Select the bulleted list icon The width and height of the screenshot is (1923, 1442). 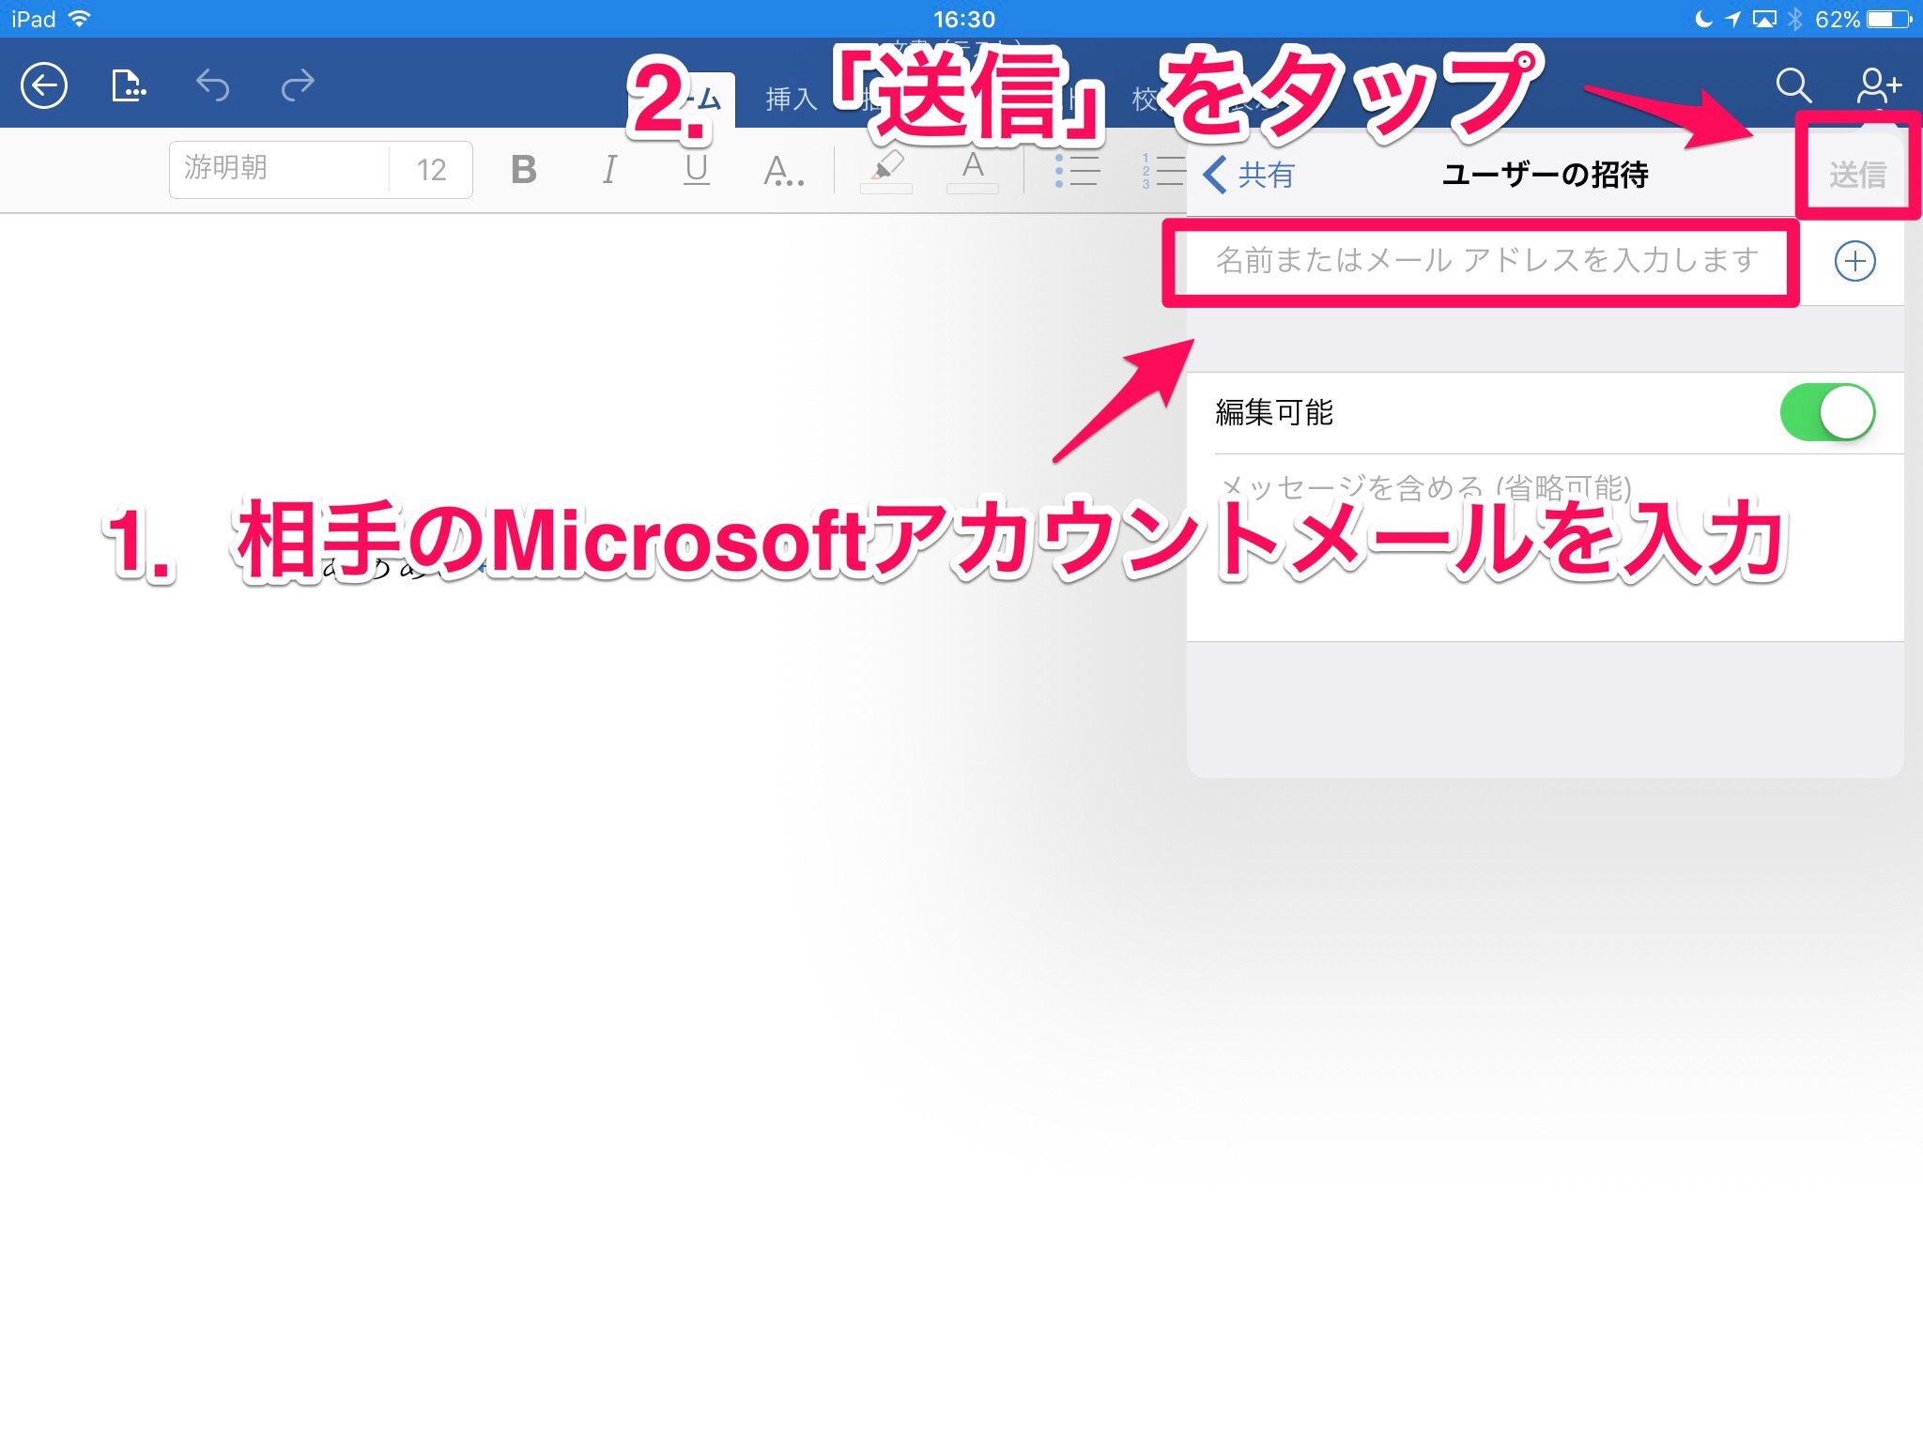pyautogui.click(x=1076, y=170)
